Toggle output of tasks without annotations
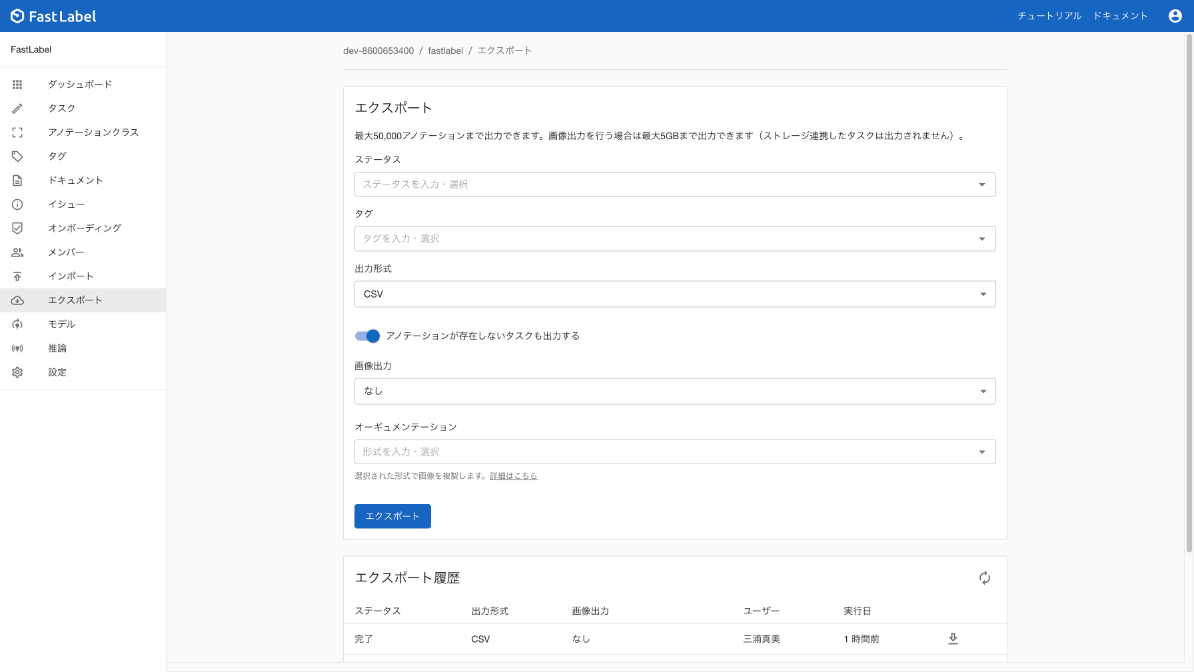Image resolution: width=1194 pixels, height=672 pixels. (367, 336)
